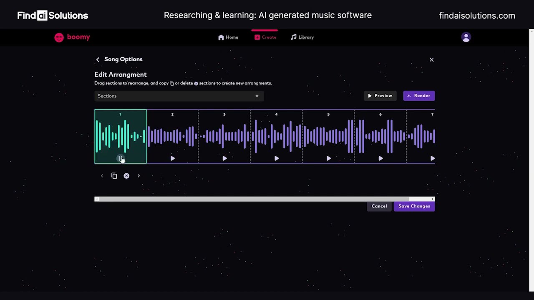The width and height of the screenshot is (534, 300).
Task: Click the boomy logo
Action: click(x=72, y=37)
